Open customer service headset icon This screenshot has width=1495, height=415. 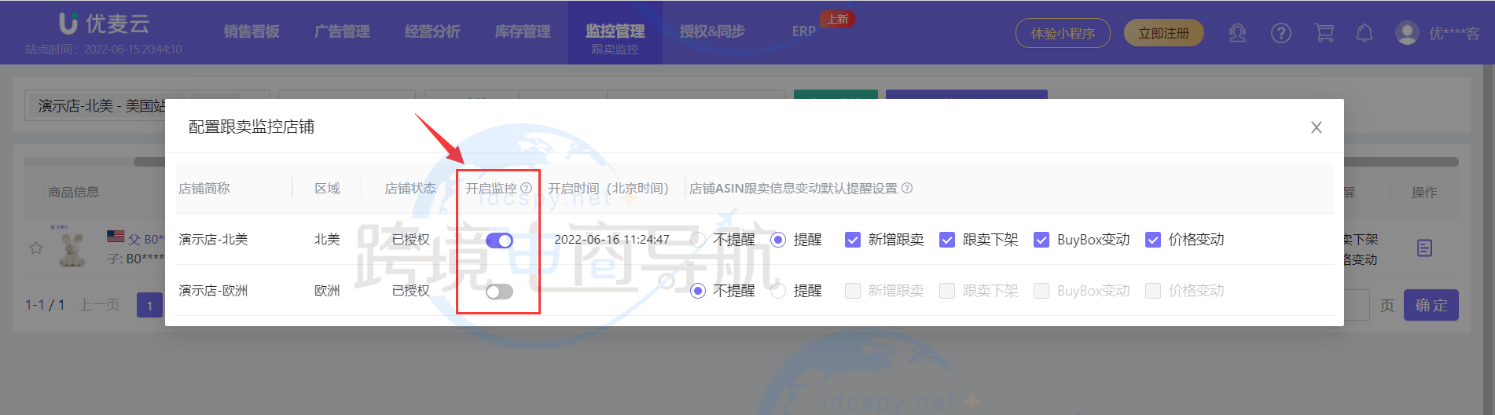(x=1237, y=33)
